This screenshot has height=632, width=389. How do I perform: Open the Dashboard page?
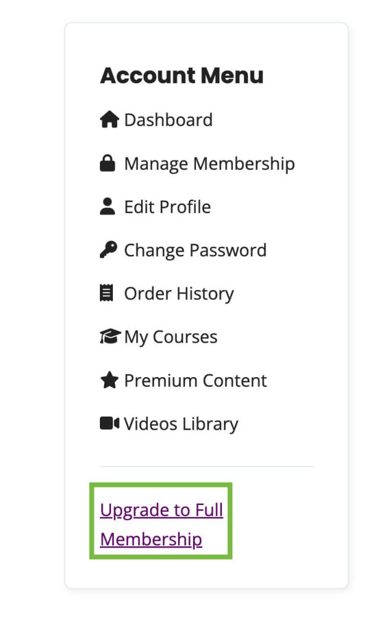tap(168, 120)
